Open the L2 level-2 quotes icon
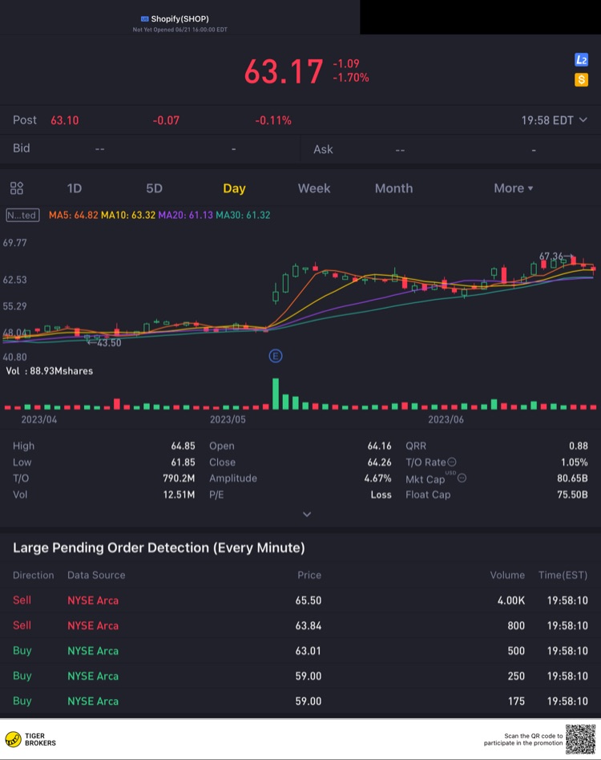The width and height of the screenshot is (601, 760). point(581,59)
